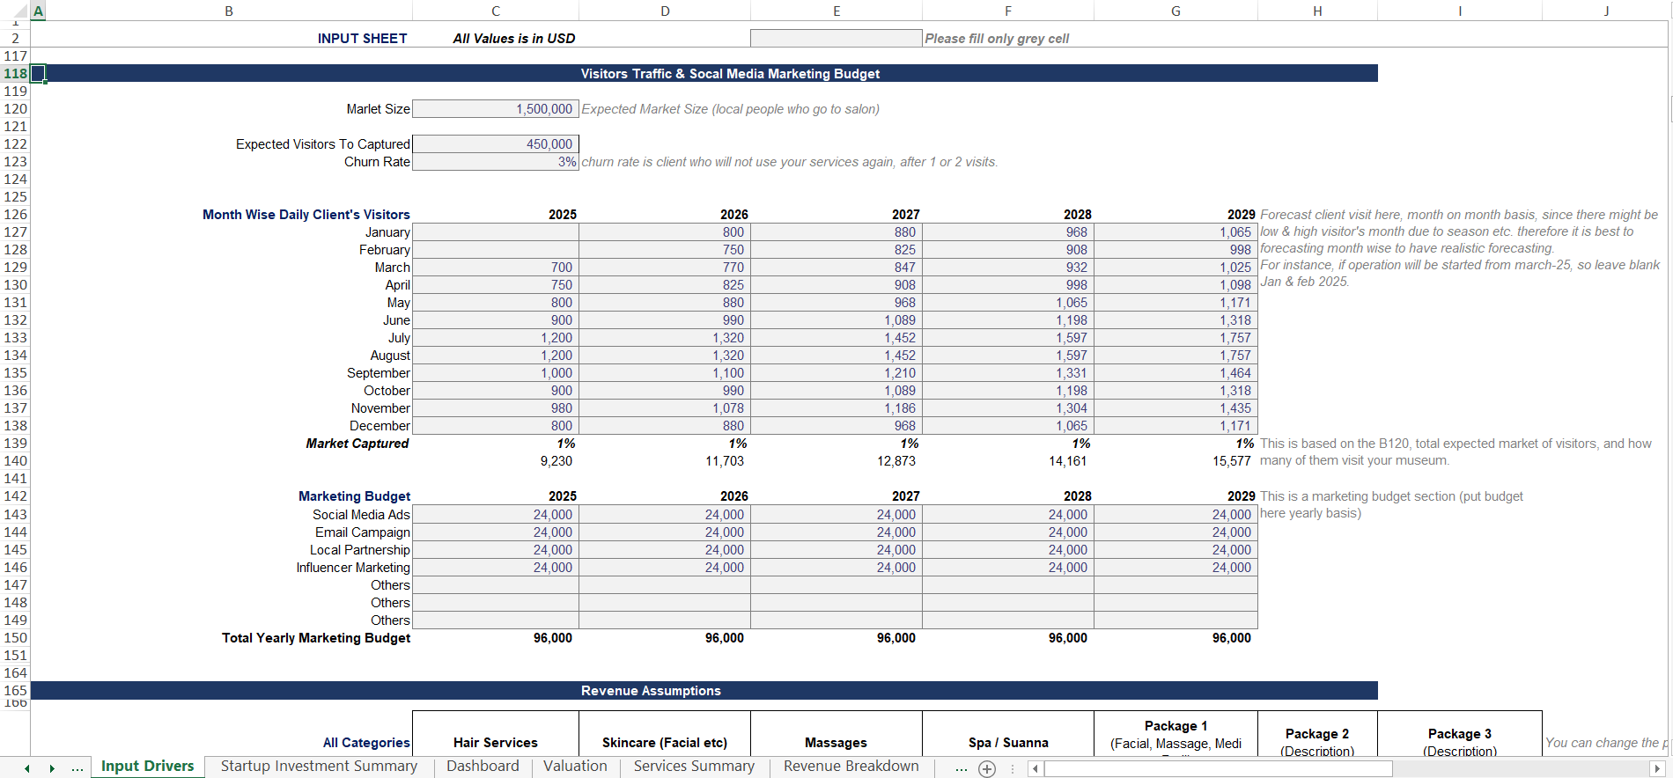
Task: Select the Marketing Budget heading
Action: tap(354, 496)
